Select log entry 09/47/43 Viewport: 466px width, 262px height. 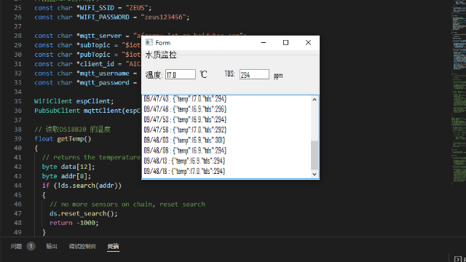pos(185,99)
